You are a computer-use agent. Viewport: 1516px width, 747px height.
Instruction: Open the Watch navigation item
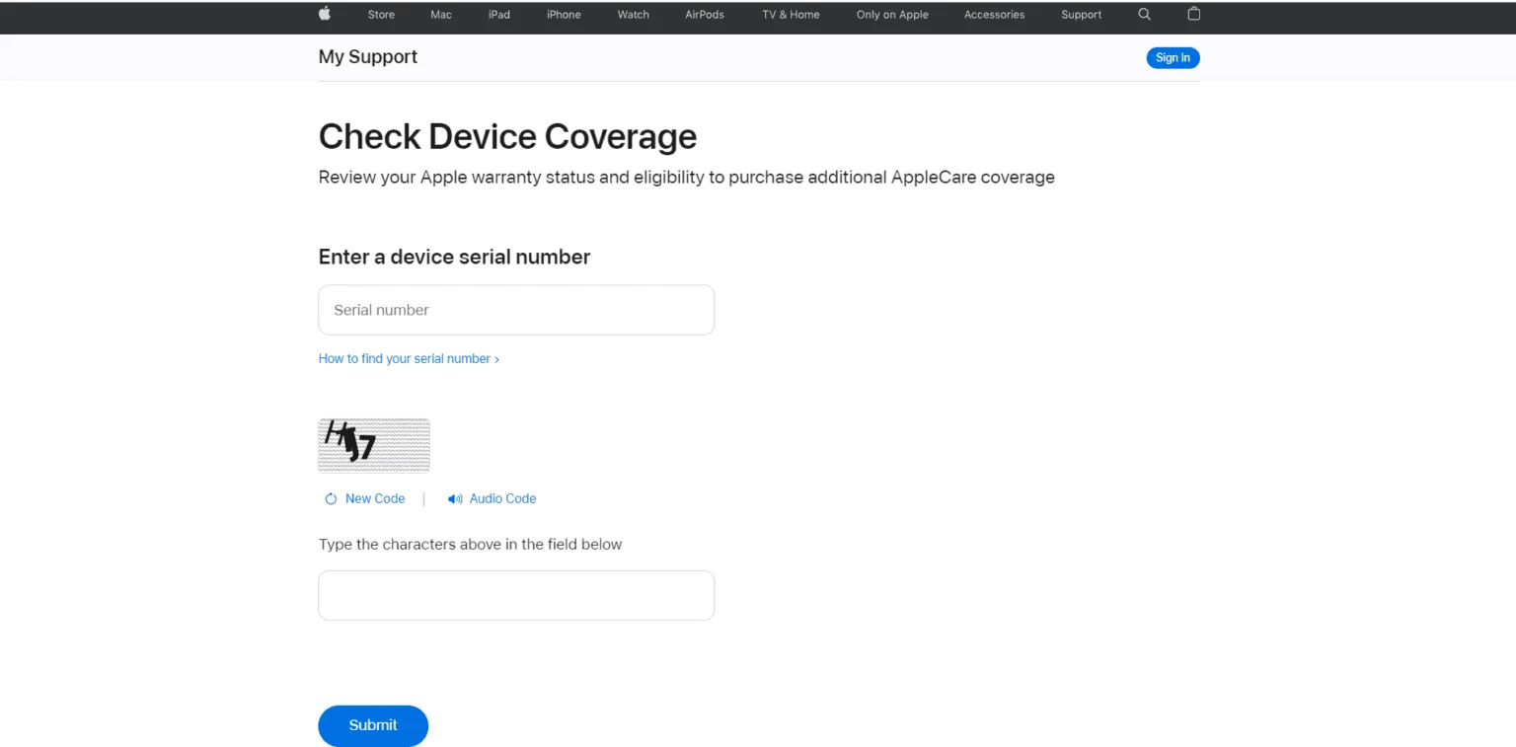coord(633,15)
